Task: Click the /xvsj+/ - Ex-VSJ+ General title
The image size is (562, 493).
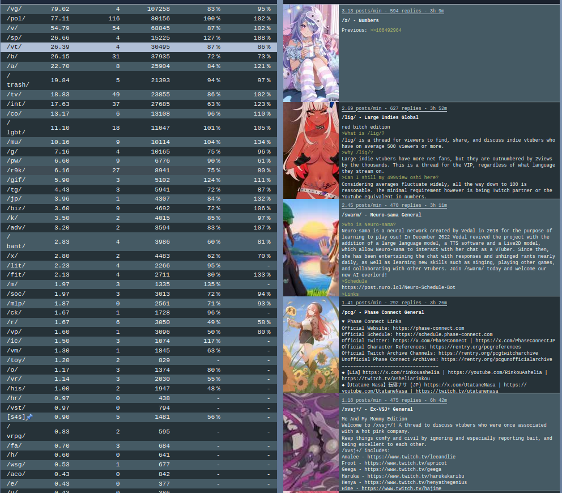Action: tap(377, 410)
